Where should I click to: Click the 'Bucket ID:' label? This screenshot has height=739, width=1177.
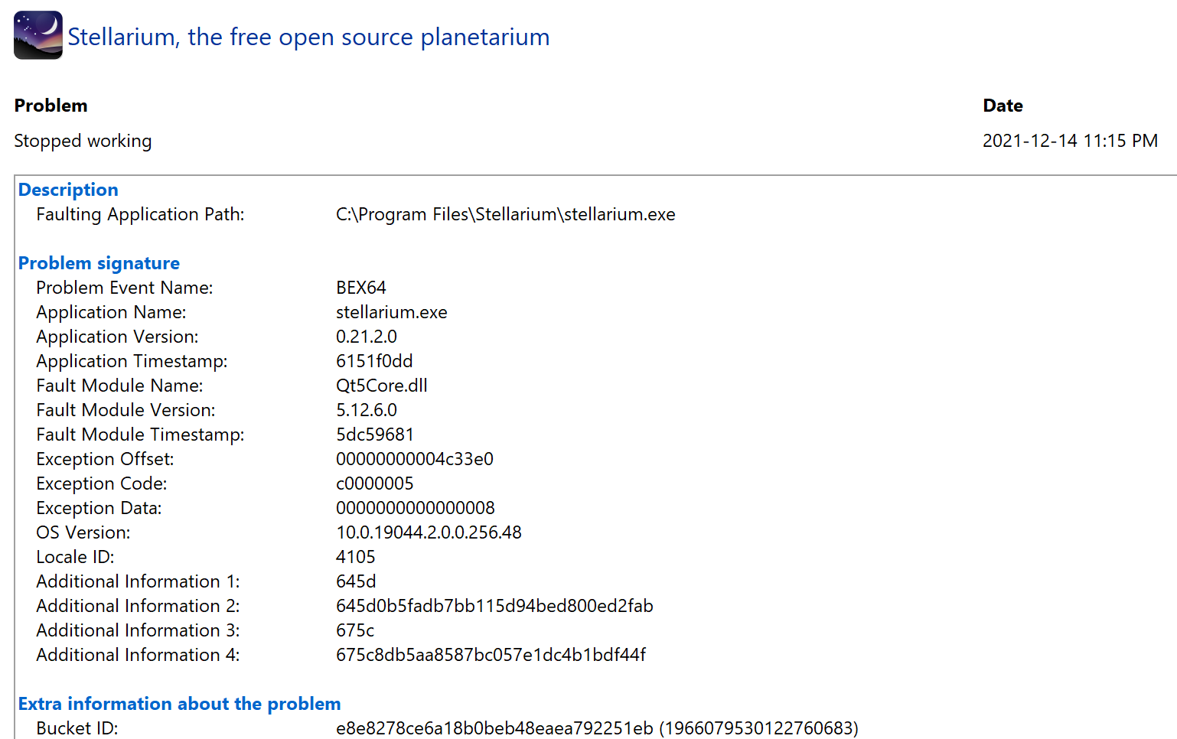coord(77,728)
